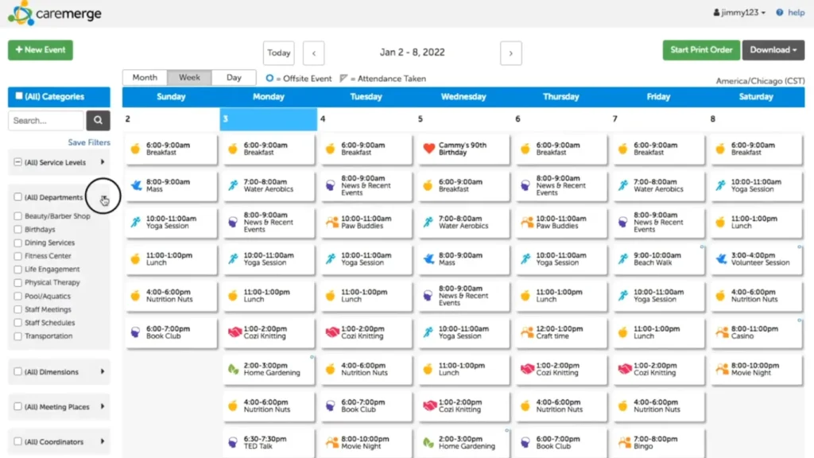Check the (All) Departments checkbox
This screenshot has width=814, height=458.
(17, 197)
